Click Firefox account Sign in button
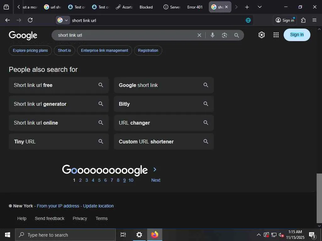This screenshot has height=241, width=322. tap(285, 20)
